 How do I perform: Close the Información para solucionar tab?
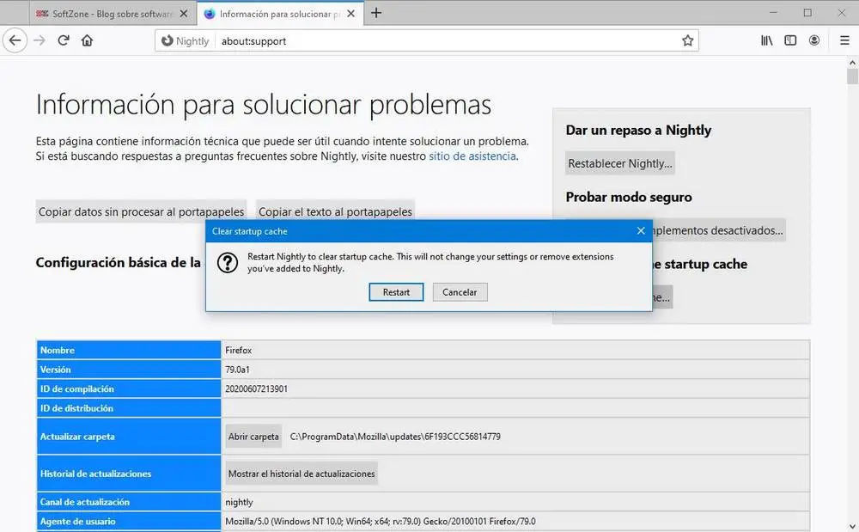pos(351,14)
